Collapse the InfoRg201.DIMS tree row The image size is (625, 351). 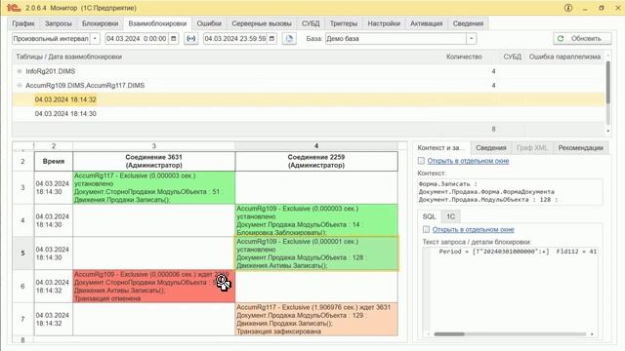tap(20, 71)
